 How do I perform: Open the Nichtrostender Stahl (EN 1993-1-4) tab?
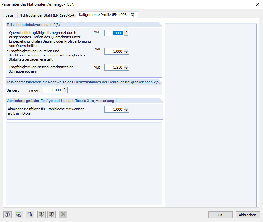pos(47,15)
